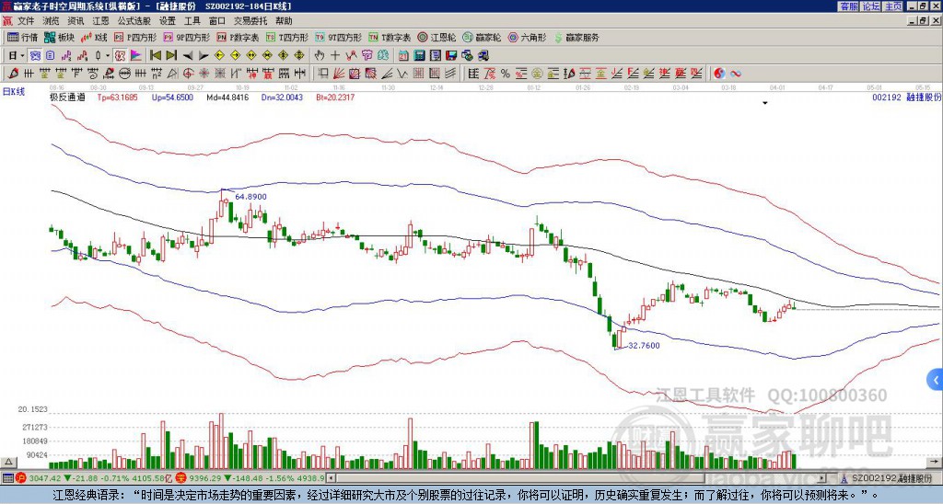
Task: Open the 9P四方形 tool
Action: tap(186, 37)
